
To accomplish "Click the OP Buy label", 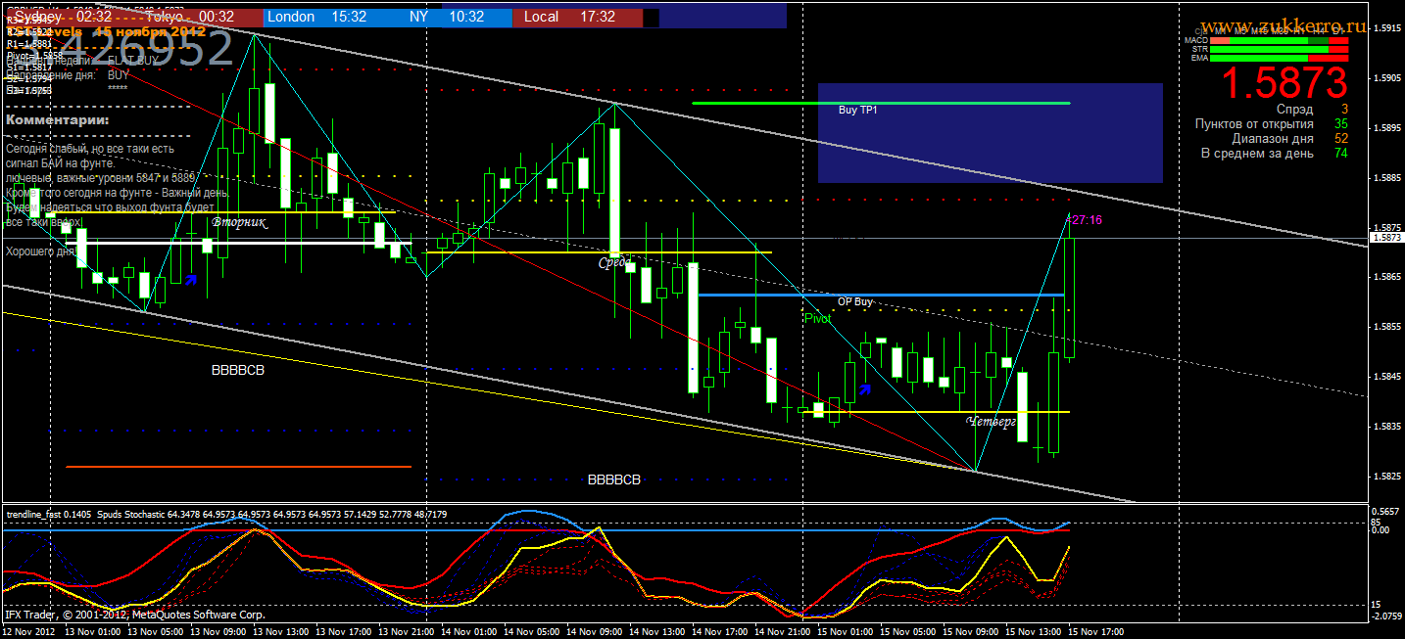I will (x=854, y=301).
